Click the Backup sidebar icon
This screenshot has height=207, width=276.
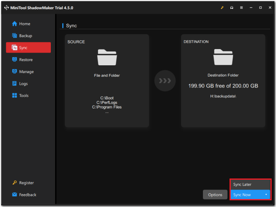pyautogui.click(x=14, y=36)
